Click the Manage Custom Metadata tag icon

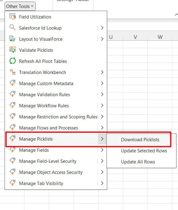click(x=13, y=83)
